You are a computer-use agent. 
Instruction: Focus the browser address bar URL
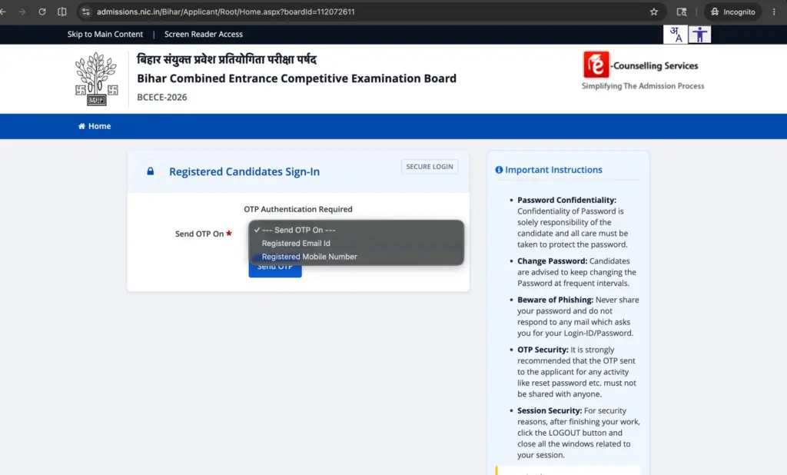225,12
